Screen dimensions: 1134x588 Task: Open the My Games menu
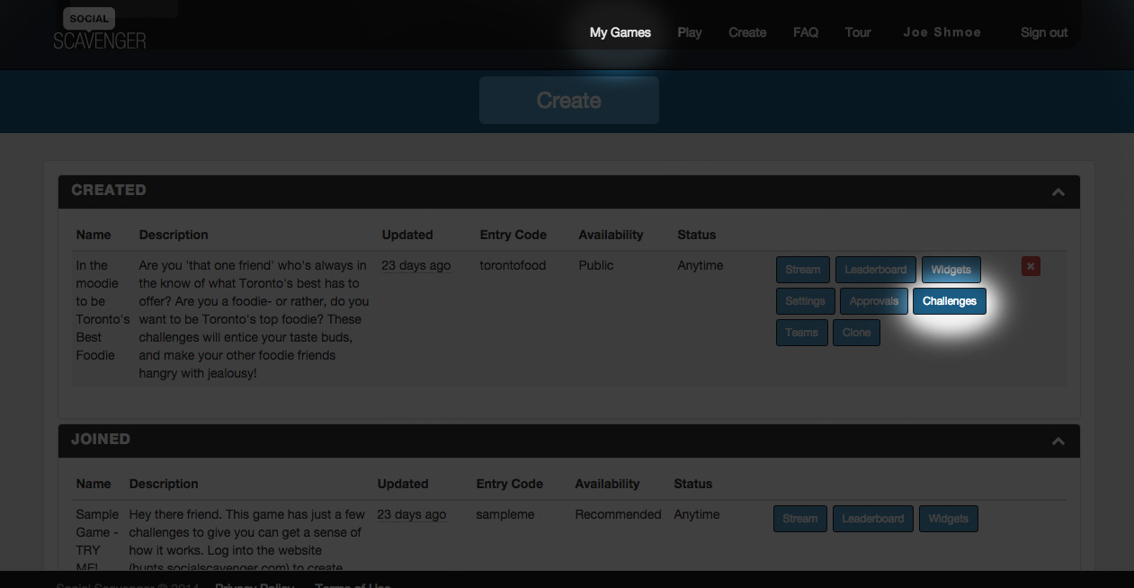(x=621, y=32)
